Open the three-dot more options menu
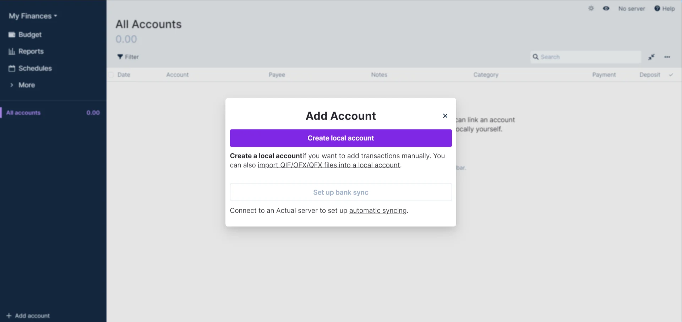The height and width of the screenshot is (322, 682). 667,57
